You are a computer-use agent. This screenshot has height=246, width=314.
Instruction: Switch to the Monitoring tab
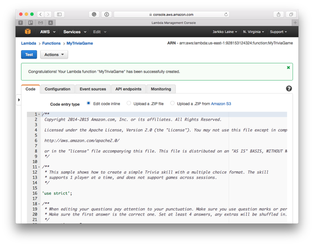click(x=161, y=89)
